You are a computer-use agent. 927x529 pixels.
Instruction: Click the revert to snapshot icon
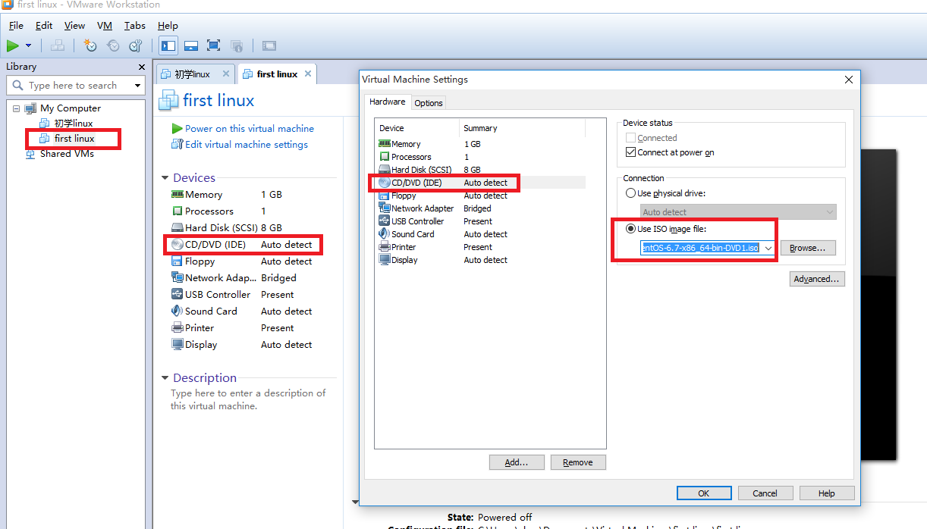coord(113,46)
